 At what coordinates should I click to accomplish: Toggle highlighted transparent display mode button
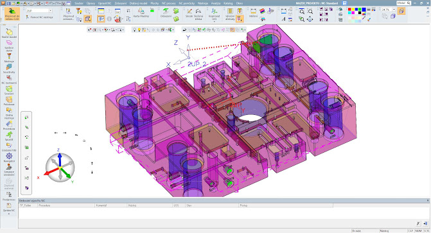pos(401,10)
